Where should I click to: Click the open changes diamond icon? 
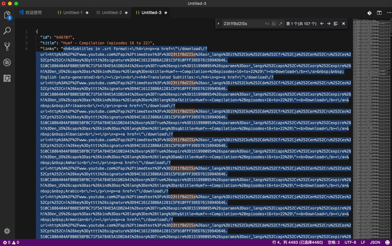369,13
